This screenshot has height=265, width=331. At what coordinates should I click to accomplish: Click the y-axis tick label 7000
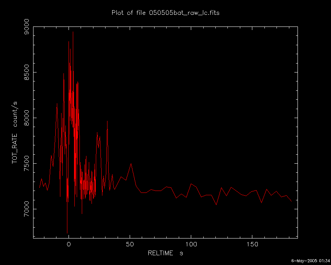pos(26,209)
